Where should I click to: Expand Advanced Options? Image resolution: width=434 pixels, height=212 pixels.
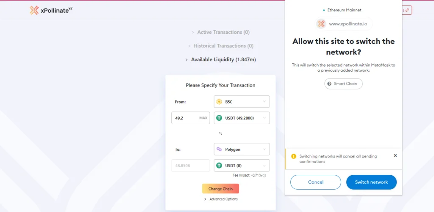220,199
